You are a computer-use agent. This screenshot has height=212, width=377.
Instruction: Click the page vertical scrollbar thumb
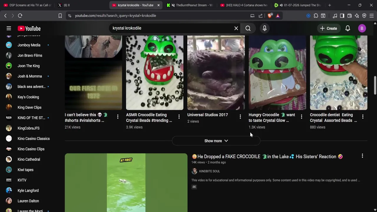click(x=375, y=85)
